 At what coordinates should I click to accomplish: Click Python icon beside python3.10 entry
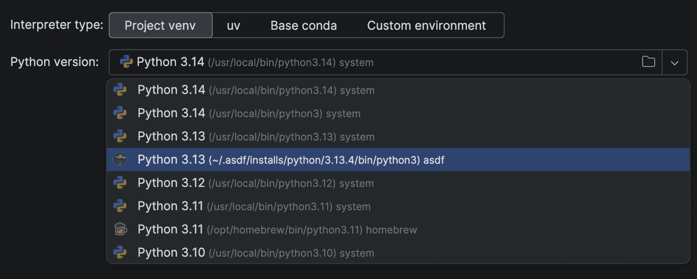click(120, 252)
